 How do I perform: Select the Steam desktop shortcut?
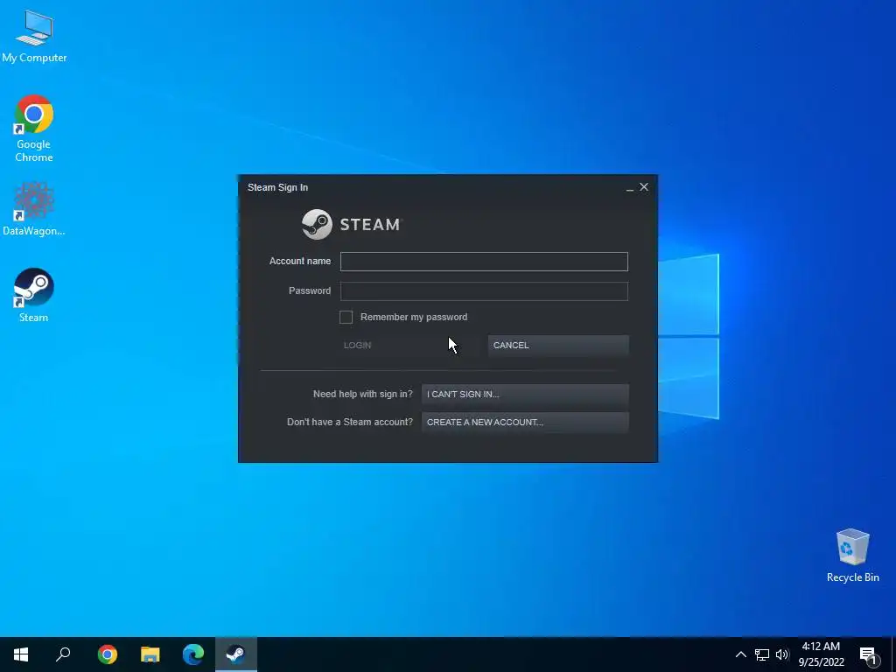point(34,296)
